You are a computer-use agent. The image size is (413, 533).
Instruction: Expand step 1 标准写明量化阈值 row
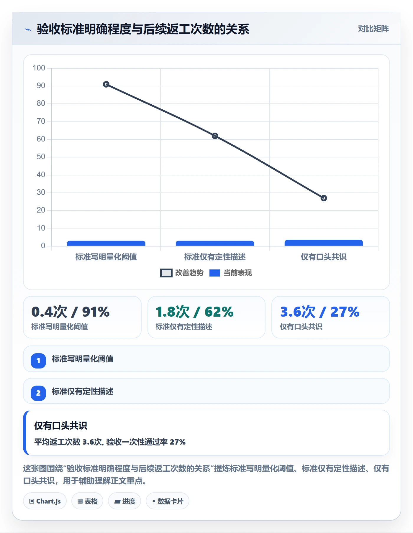[x=206, y=359]
